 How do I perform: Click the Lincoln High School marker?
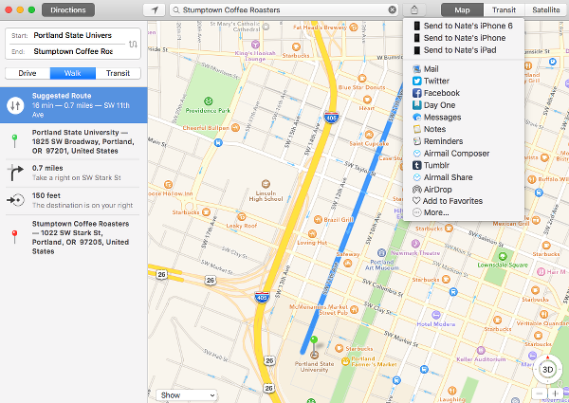pyautogui.click(x=266, y=184)
